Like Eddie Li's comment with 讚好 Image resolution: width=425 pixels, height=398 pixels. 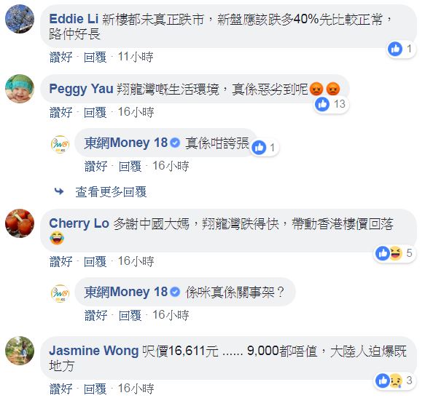tap(61, 57)
